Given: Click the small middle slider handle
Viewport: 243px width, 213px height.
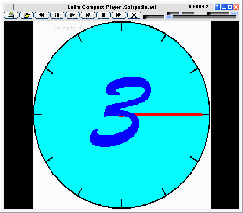Looking at the screenshot, I should click(180, 13).
